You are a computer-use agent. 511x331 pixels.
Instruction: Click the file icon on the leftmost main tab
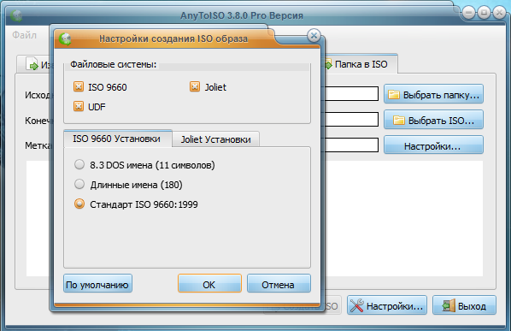[x=32, y=63]
